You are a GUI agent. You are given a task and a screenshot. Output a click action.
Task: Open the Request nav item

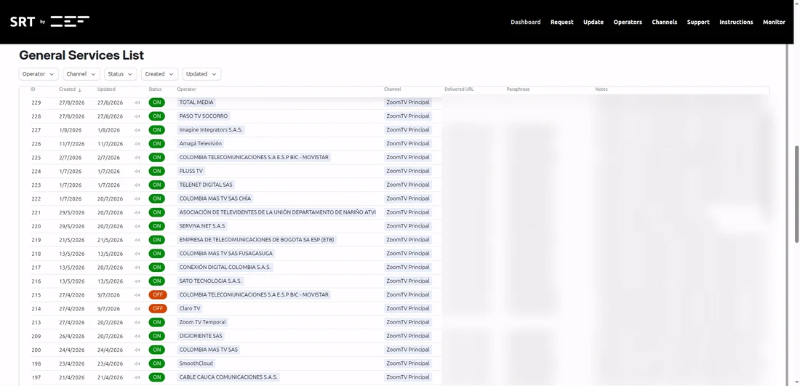click(x=561, y=22)
